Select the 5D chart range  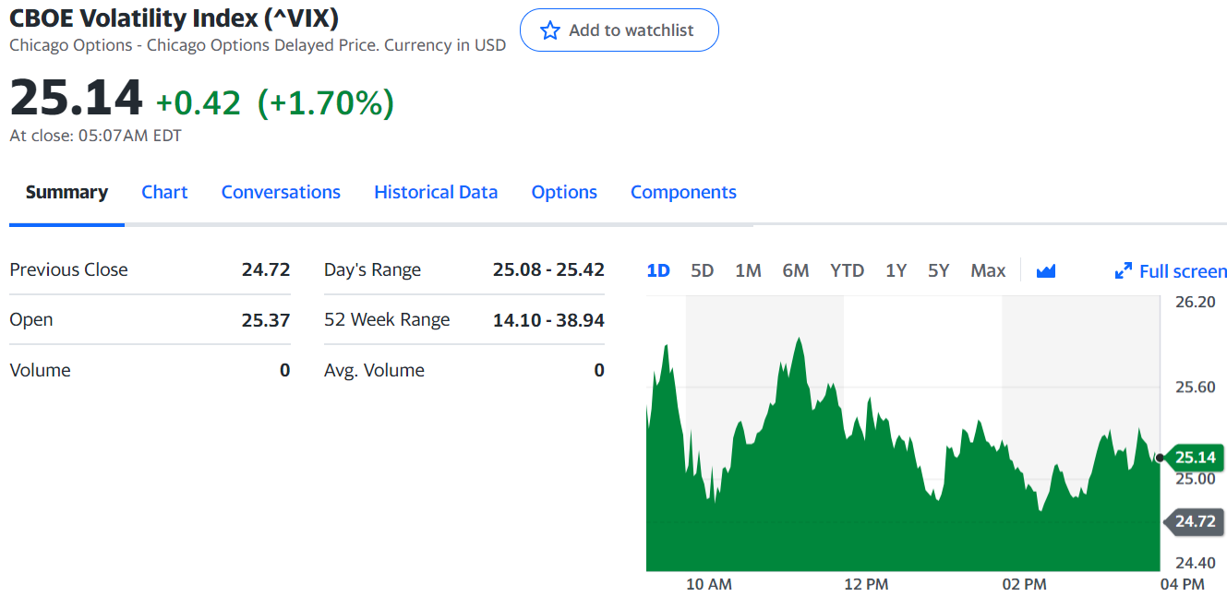point(703,270)
